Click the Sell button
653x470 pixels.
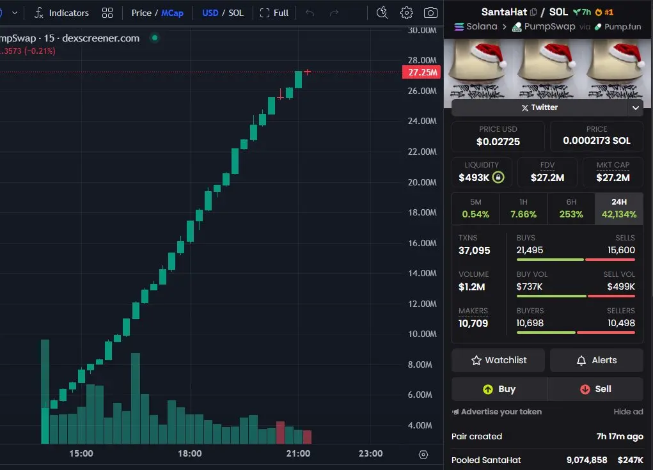click(595, 389)
